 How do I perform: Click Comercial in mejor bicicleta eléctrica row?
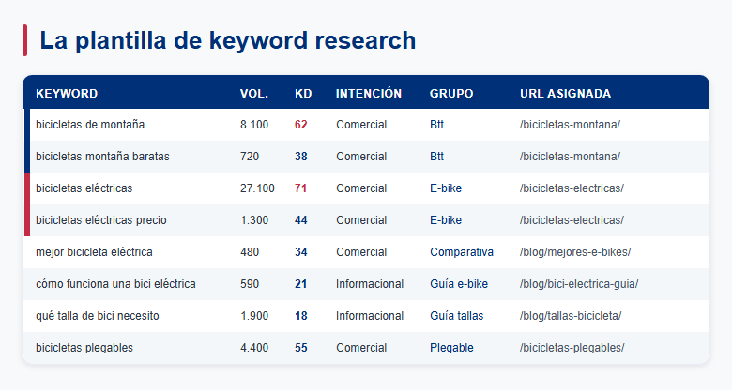(361, 252)
